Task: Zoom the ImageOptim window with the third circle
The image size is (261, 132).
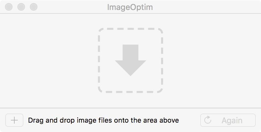Action: (34, 7)
